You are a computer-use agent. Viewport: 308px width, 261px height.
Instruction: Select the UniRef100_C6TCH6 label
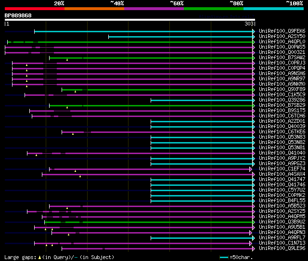coord(282,116)
